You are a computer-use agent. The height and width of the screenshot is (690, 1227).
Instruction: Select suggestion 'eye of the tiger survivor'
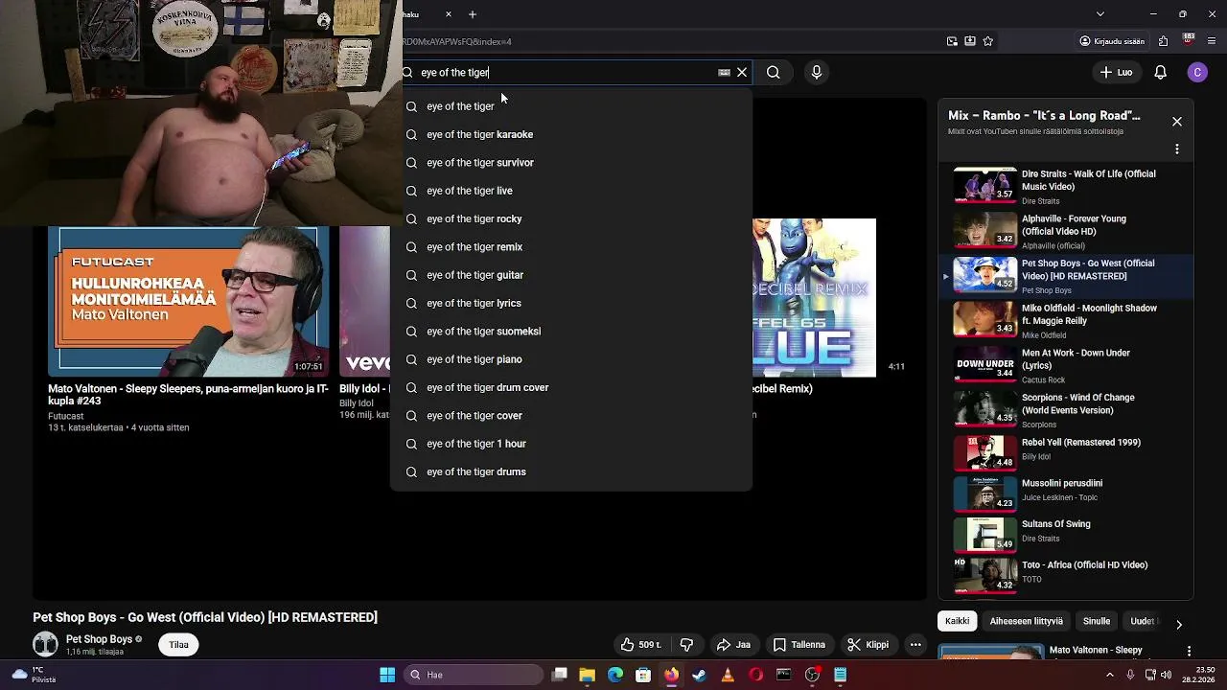(570, 163)
